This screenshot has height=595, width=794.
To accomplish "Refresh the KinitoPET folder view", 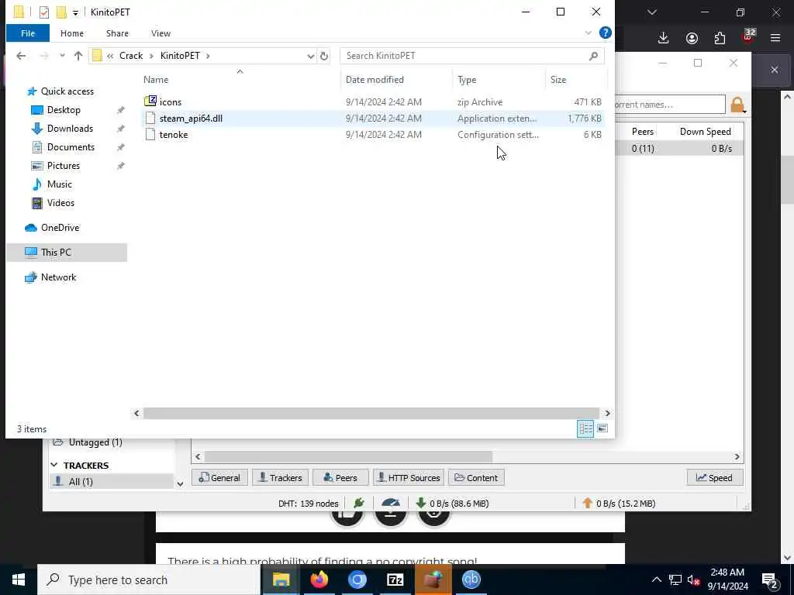I will [x=324, y=56].
